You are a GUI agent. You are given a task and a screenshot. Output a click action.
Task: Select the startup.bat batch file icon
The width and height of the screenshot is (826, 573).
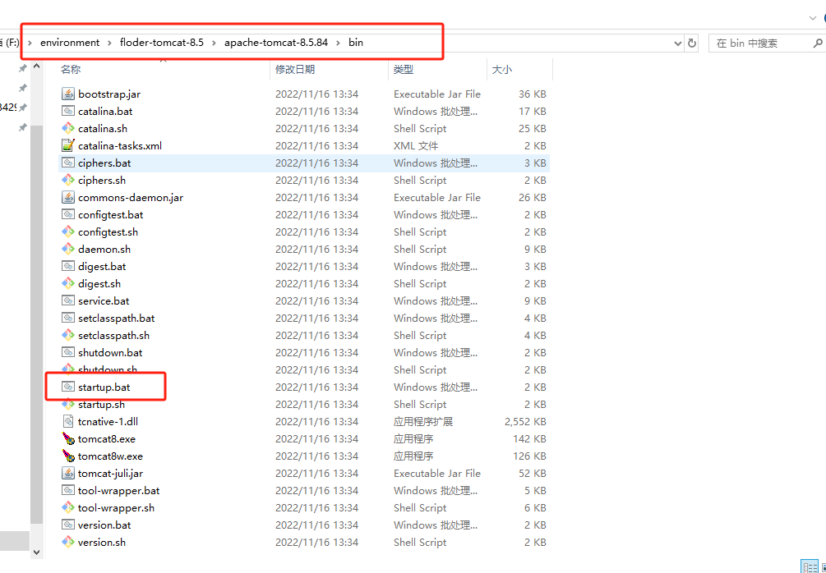tap(68, 387)
